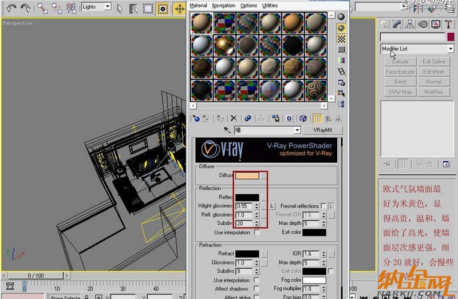Click the VRayMtl material type button
Viewport: 458px width, 299px height.
coord(319,130)
